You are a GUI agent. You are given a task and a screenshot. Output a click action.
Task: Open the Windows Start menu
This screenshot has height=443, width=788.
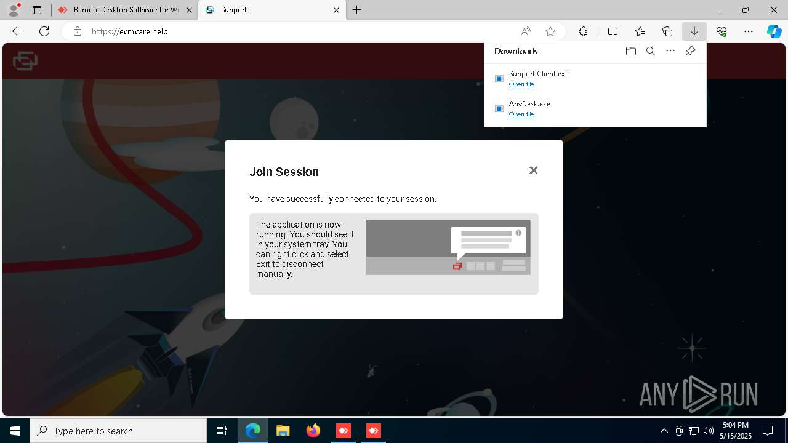click(x=15, y=431)
